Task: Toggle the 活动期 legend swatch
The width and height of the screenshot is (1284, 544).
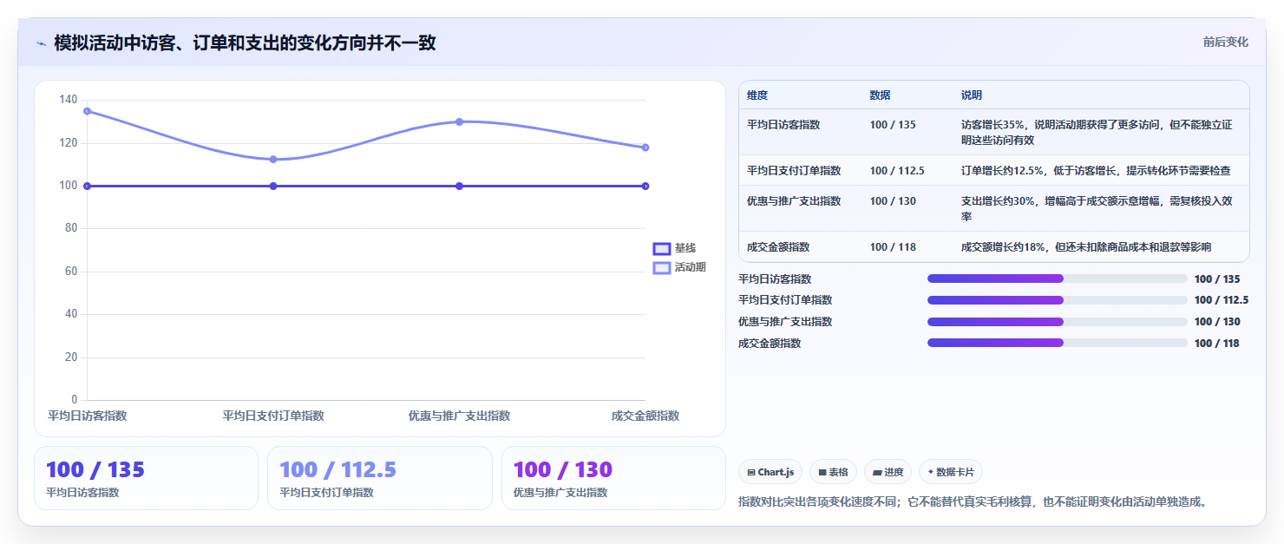Action: [662, 267]
